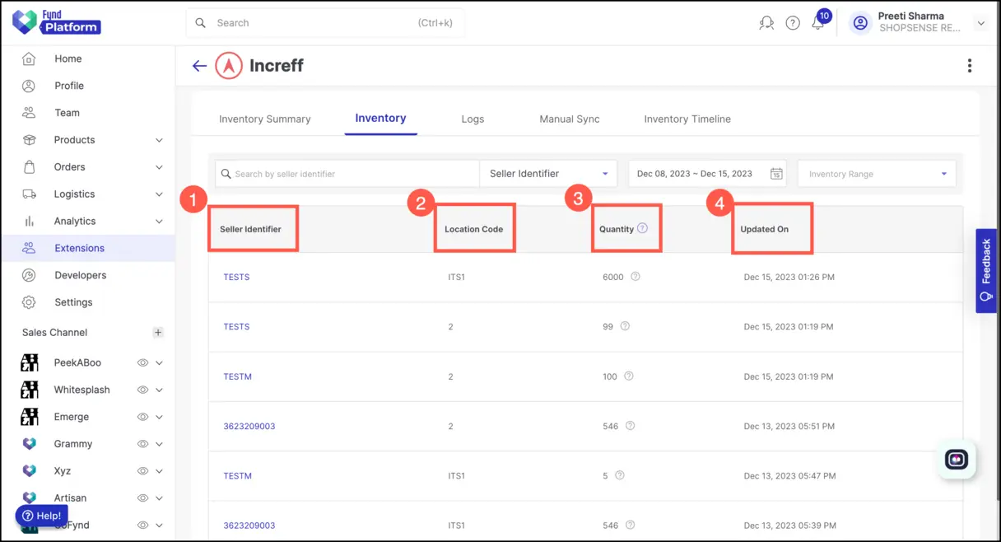Switch to the Logs tab
1001x542 pixels.
coord(473,118)
